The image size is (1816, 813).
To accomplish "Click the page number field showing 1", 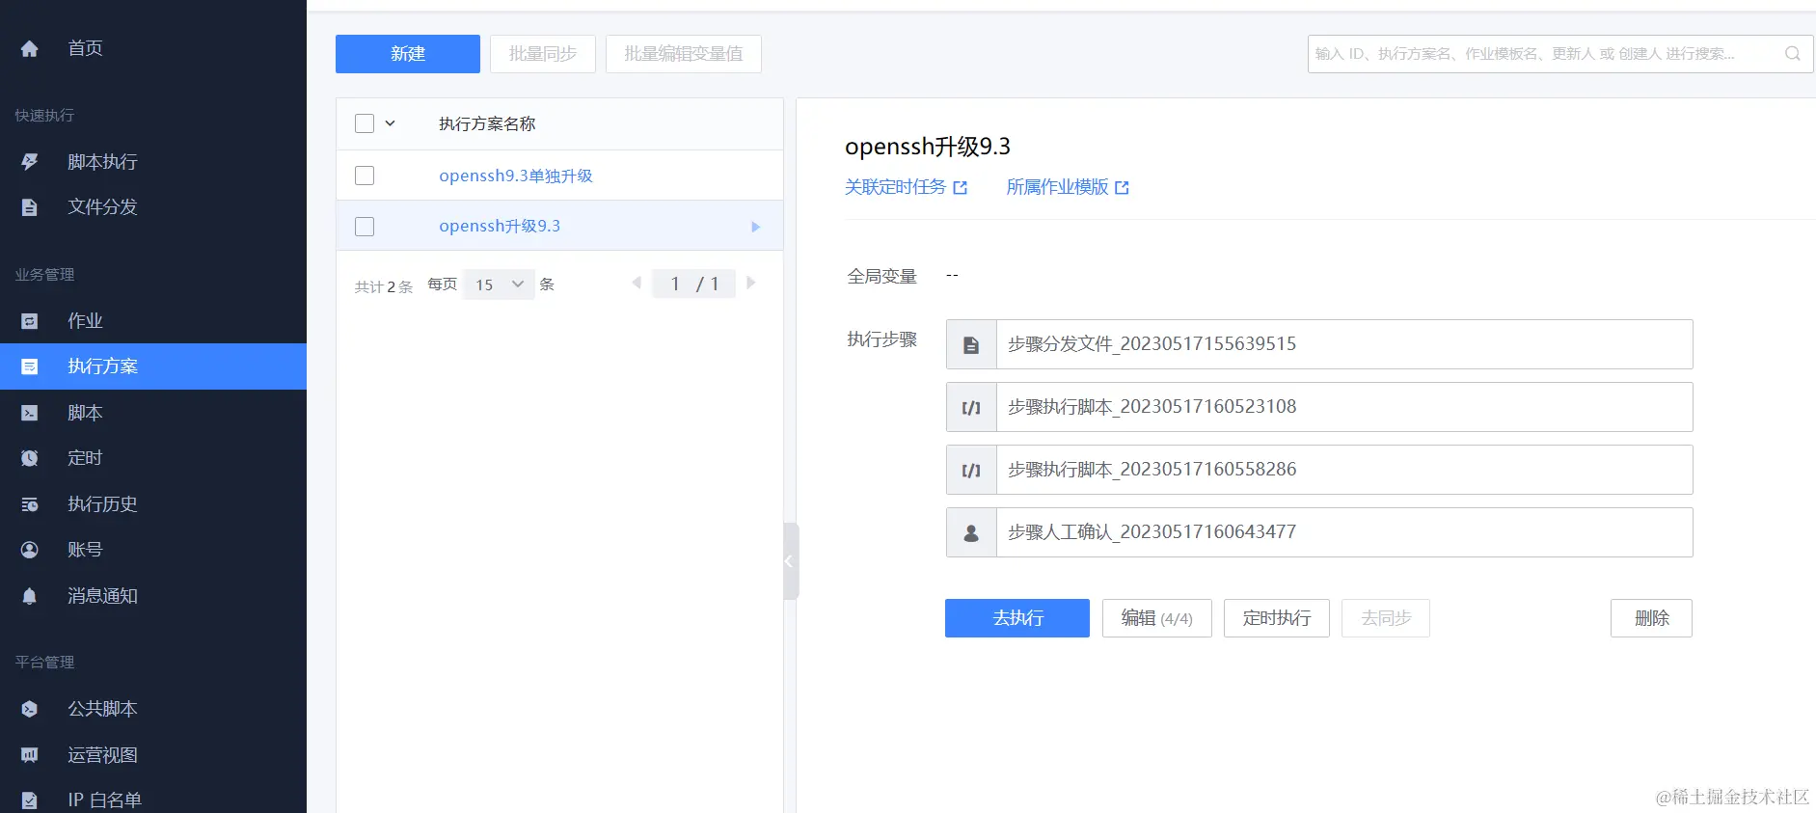I will tap(675, 284).
